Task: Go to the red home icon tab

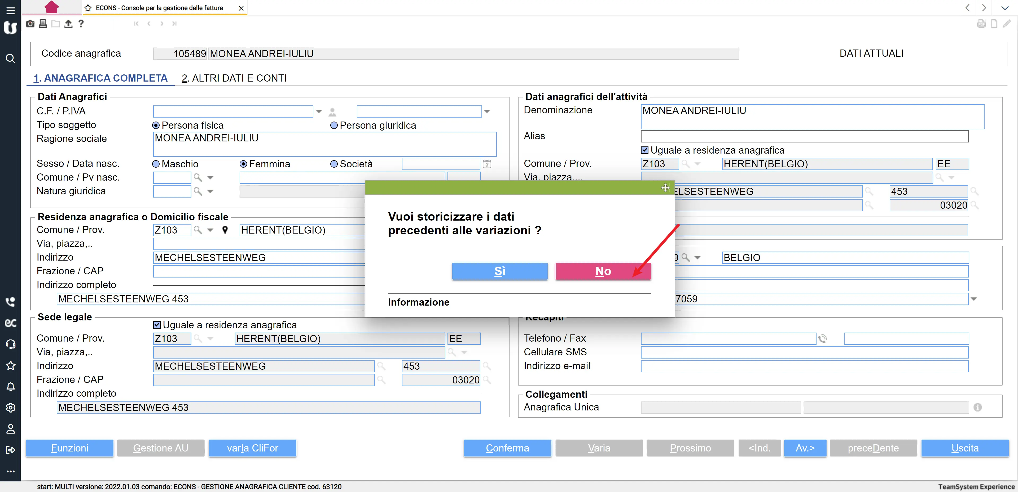Action: [52, 7]
